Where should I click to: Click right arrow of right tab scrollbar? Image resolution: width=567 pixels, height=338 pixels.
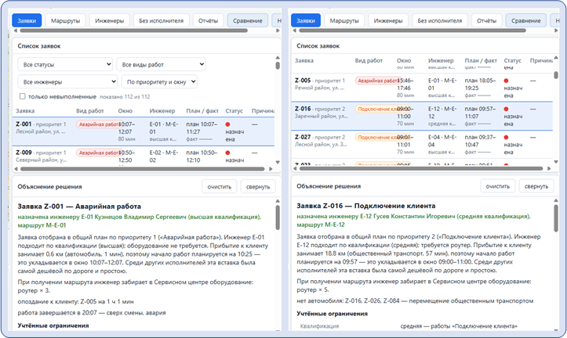(x=556, y=31)
